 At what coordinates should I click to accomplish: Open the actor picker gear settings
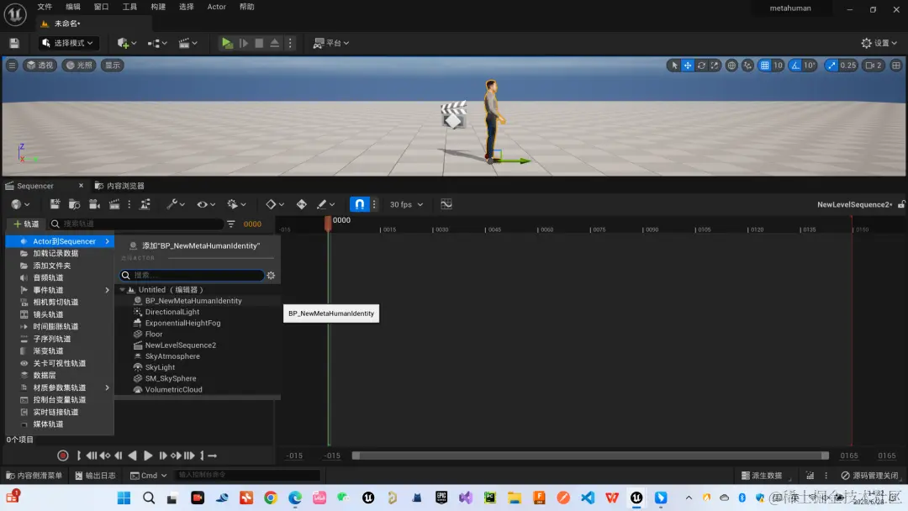(271, 276)
